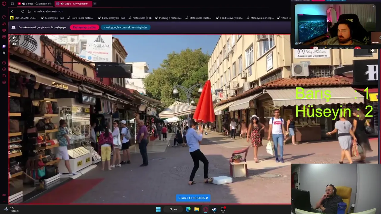Click Paylaşmayı durdur to stop sharing
This screenshot has width=381, height=214.
[x=84, y=27]
